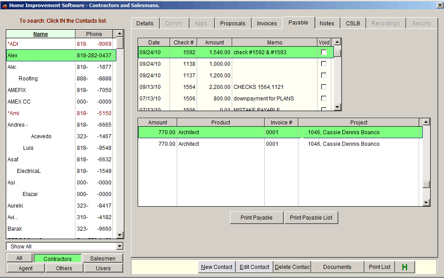Click the green H button

click(x=404, y=267)
